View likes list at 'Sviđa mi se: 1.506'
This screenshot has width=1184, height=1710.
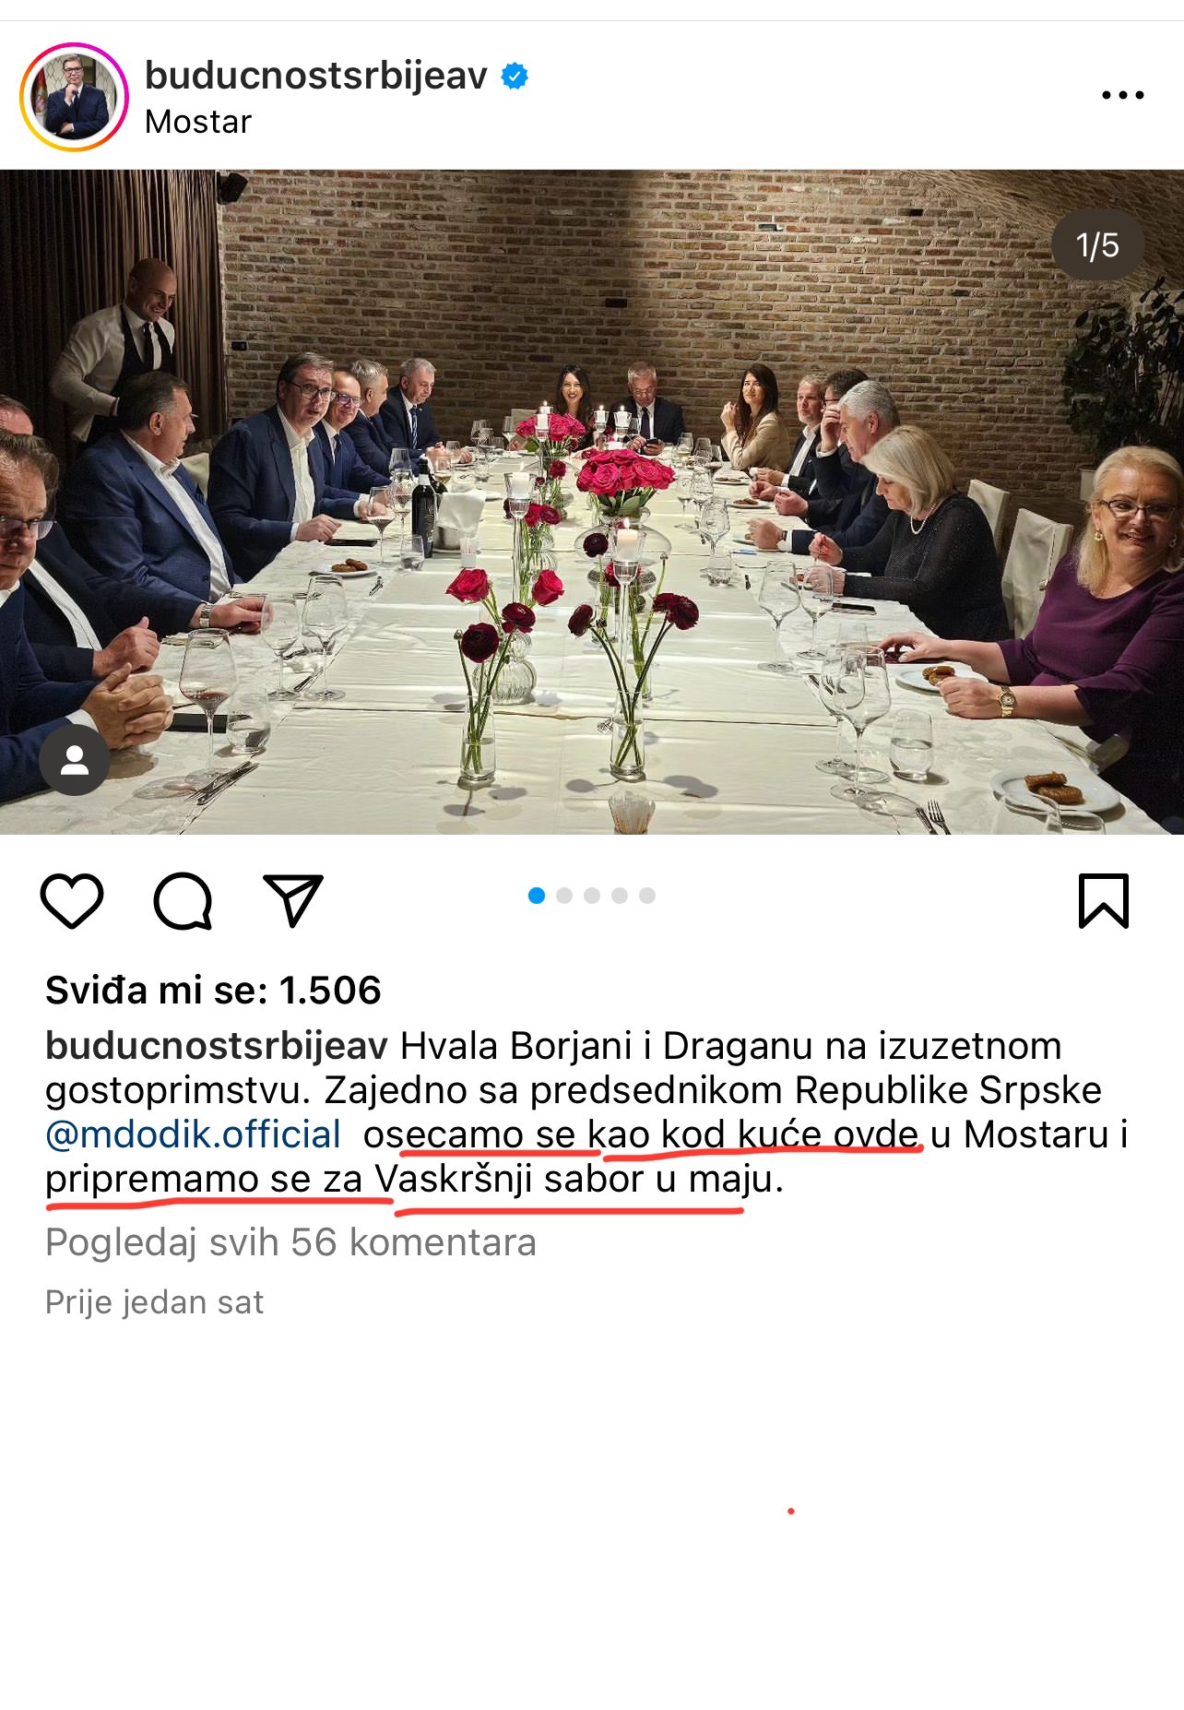point(213,991)
